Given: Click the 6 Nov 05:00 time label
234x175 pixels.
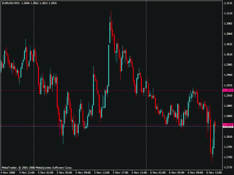Looking at the screenshot, I should [177, 173].
